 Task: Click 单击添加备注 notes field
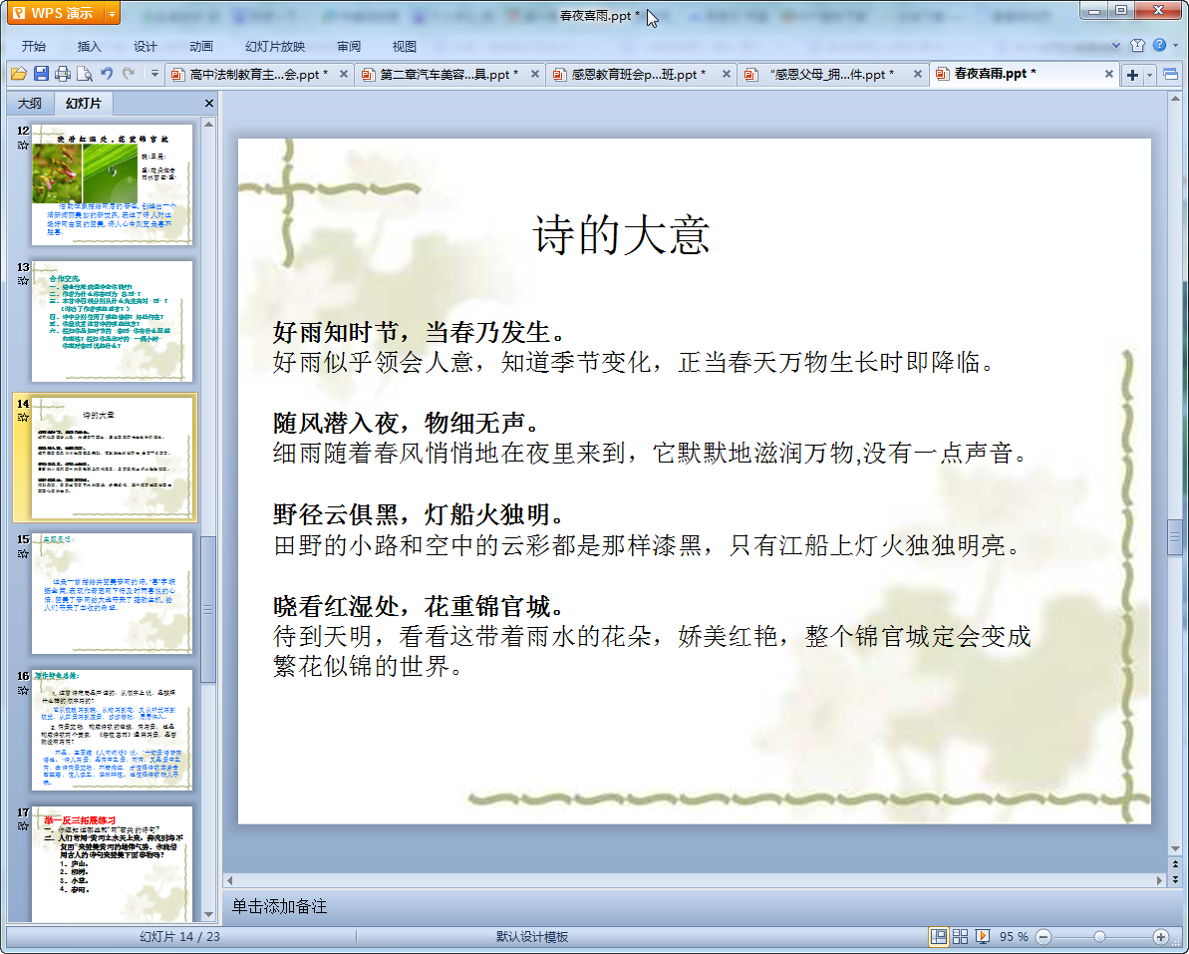279,906
